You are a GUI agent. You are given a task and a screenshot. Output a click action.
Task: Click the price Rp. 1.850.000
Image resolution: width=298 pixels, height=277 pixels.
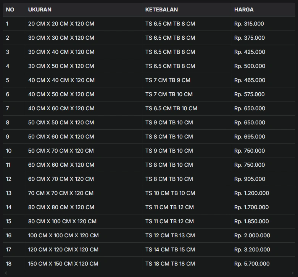(x=251, y=221)
